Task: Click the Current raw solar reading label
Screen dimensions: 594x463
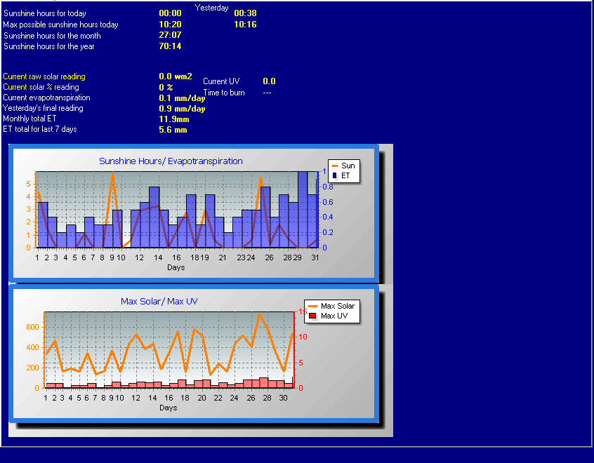Action: 44,76
